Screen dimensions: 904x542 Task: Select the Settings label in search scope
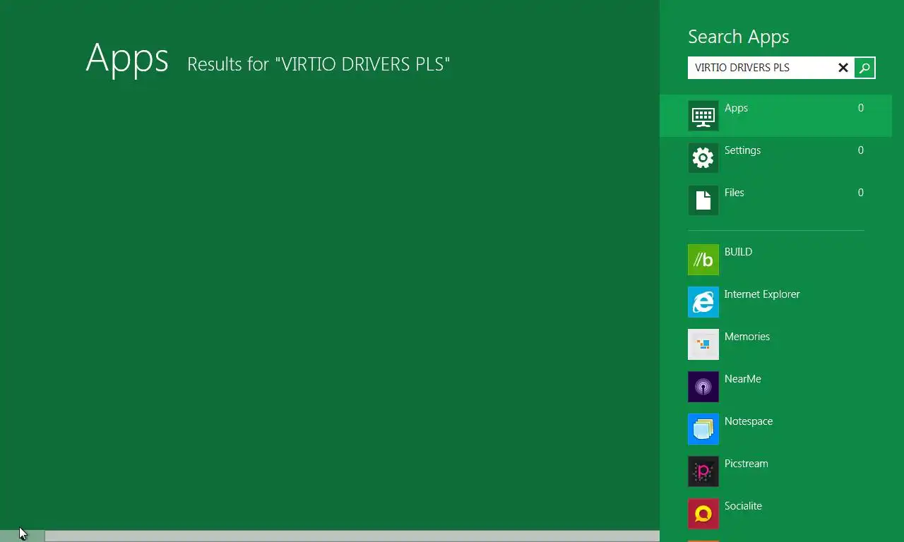[742, 150]
